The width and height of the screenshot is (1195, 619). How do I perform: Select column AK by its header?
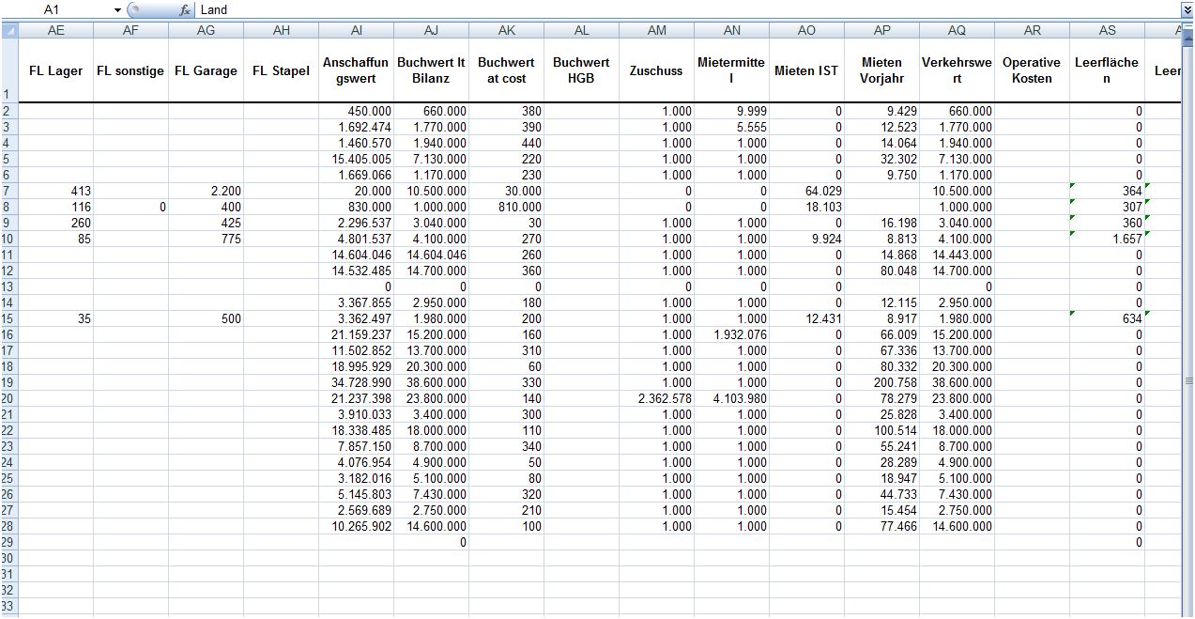[506, 30]
